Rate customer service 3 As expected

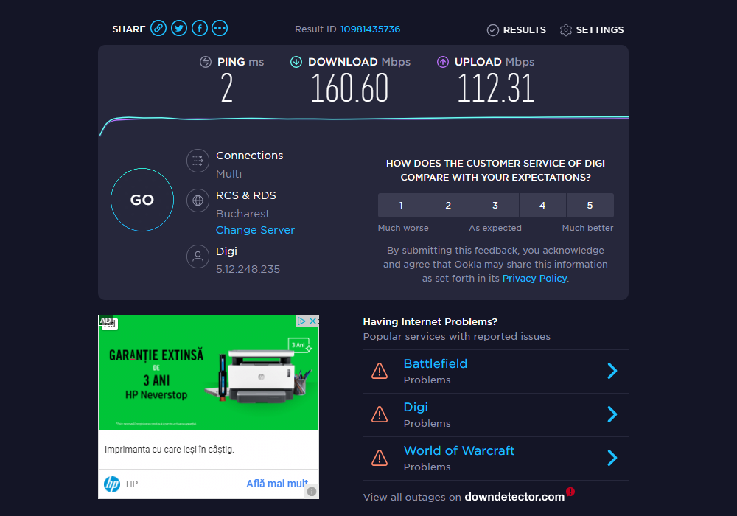(x=495, y=206)
